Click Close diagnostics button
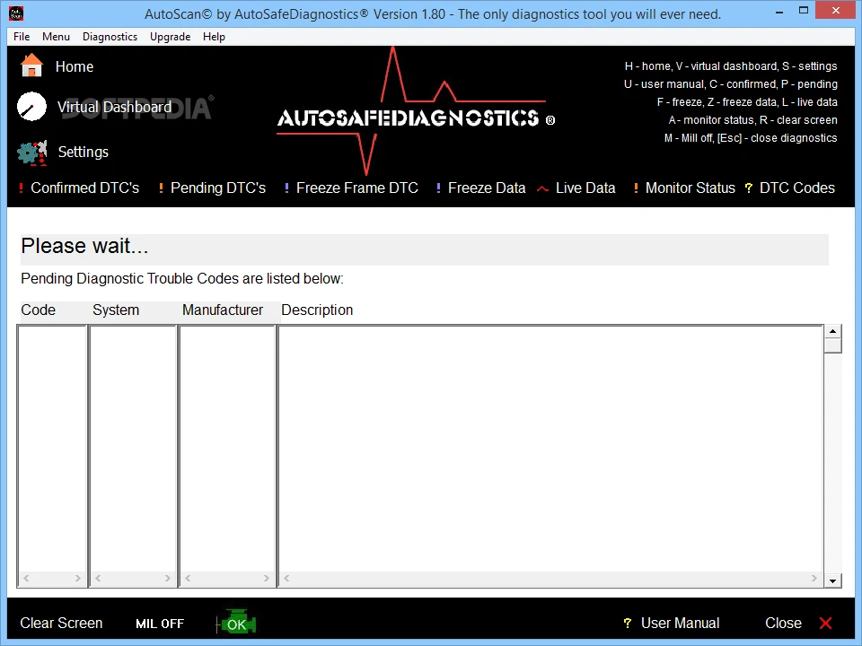Viewport: 862px width, 646px height. (x=783, y=623)
